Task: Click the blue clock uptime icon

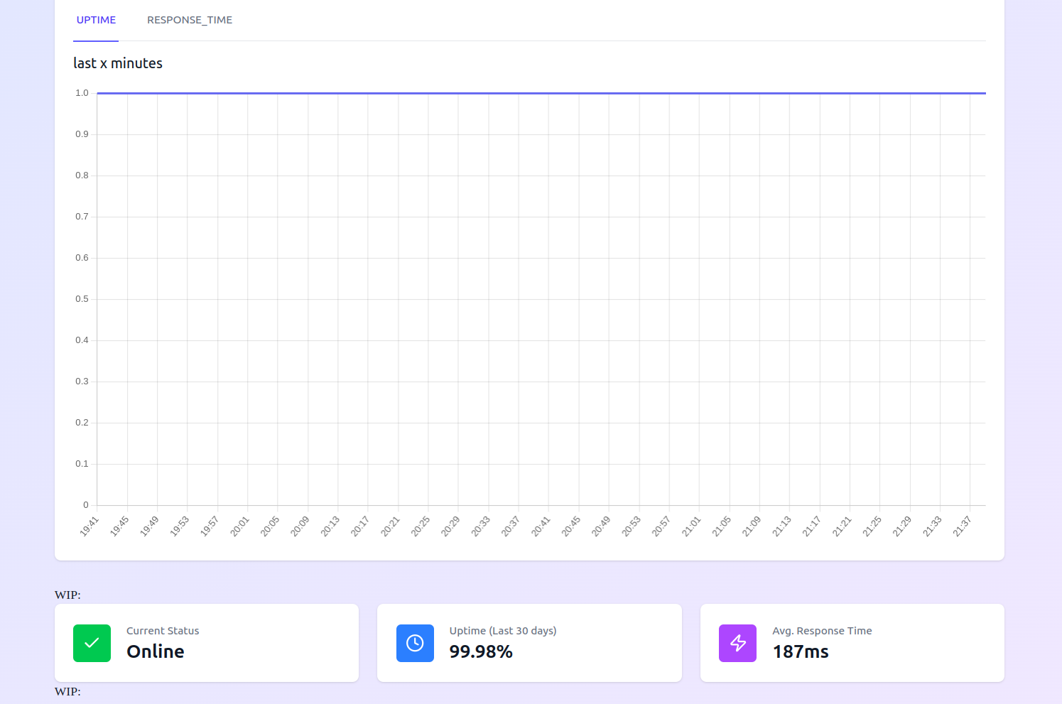Action: (415, 643)
